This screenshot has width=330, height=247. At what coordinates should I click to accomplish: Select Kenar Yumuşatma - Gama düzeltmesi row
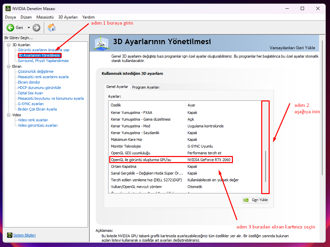pos(185,119)
